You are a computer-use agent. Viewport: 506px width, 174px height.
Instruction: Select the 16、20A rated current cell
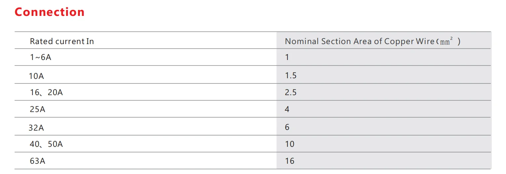[x=46, y=92]
